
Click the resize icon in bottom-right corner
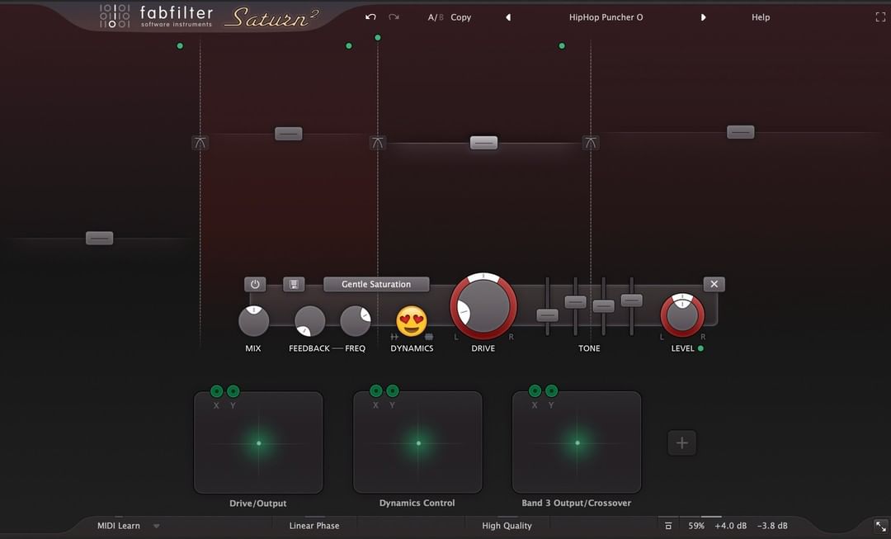pyautogui.click(x=880, y=526)
